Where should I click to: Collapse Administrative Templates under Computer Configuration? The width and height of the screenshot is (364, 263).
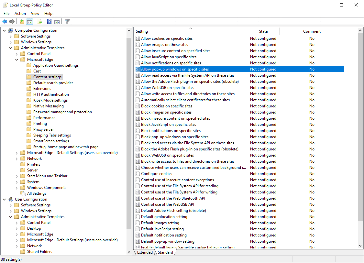tap(10, 48)
